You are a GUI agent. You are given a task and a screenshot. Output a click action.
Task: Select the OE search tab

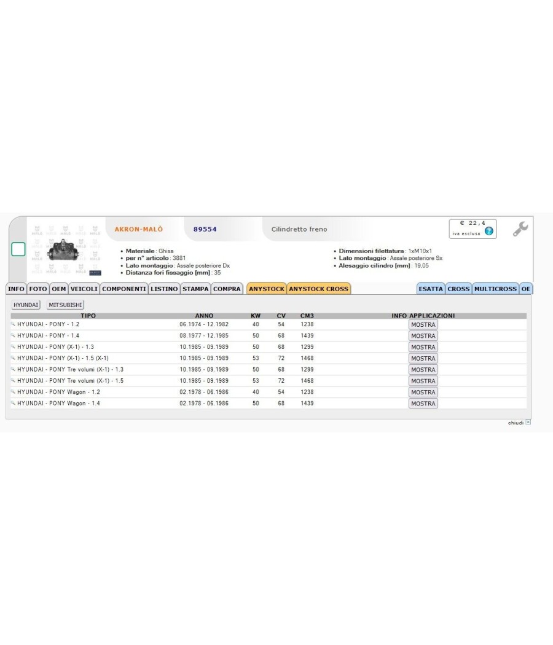tap(526, 289)
